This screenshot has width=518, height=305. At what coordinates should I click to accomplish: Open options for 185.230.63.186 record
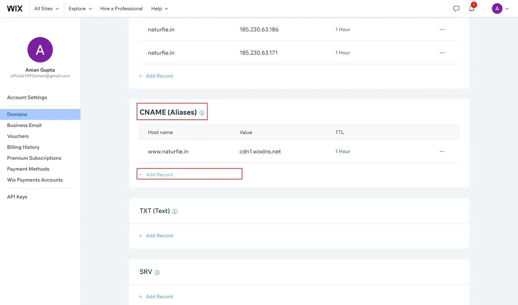pos(442,29)
